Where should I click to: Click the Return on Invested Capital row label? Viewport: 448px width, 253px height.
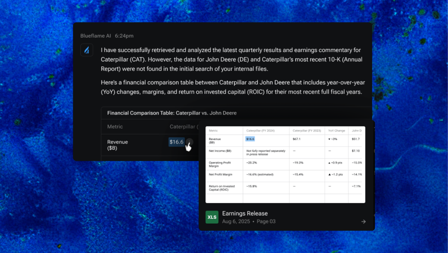tap(222, 188)
